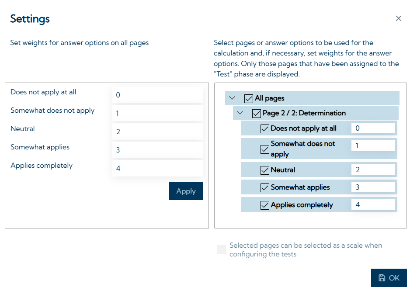
Task: Click left weight field for Applies completely
Action: [157, 168]
